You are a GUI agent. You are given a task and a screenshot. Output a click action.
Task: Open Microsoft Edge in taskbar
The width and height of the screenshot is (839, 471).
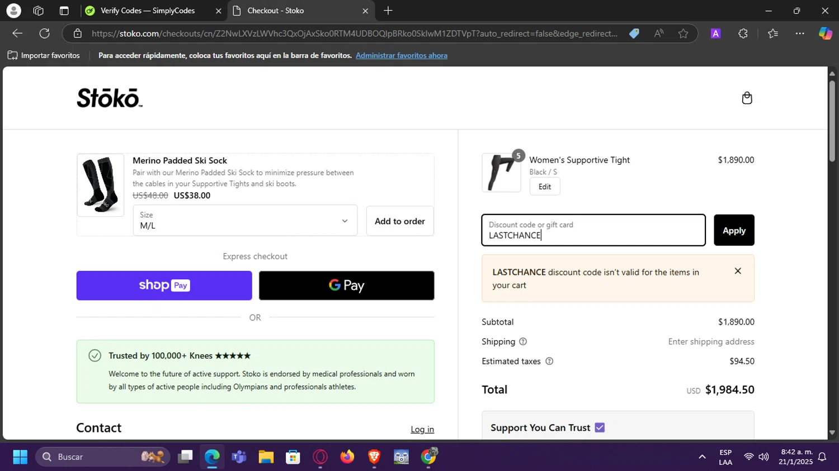(x=212, y=457)
